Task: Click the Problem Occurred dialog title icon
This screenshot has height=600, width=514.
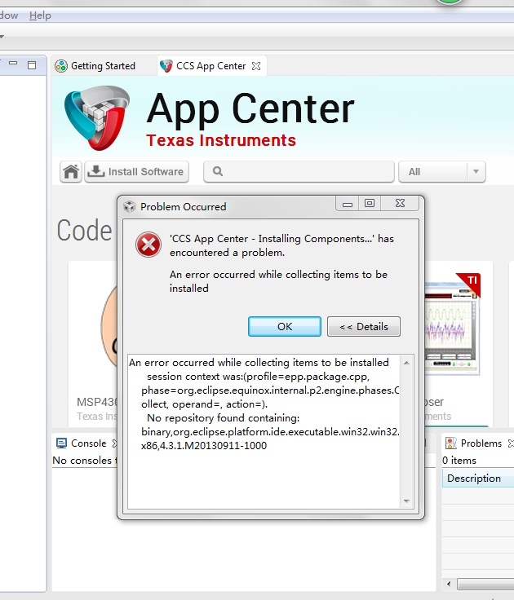Action: coord(130,206)
